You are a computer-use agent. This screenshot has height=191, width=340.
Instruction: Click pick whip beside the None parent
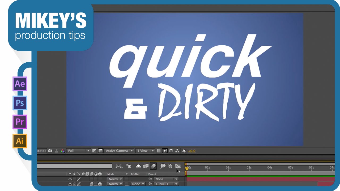tap(150, 179)
